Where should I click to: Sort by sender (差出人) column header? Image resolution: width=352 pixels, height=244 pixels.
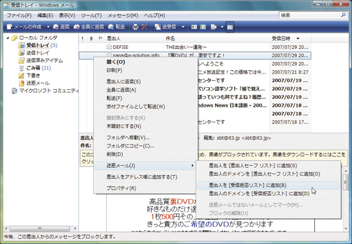[134, 38]
